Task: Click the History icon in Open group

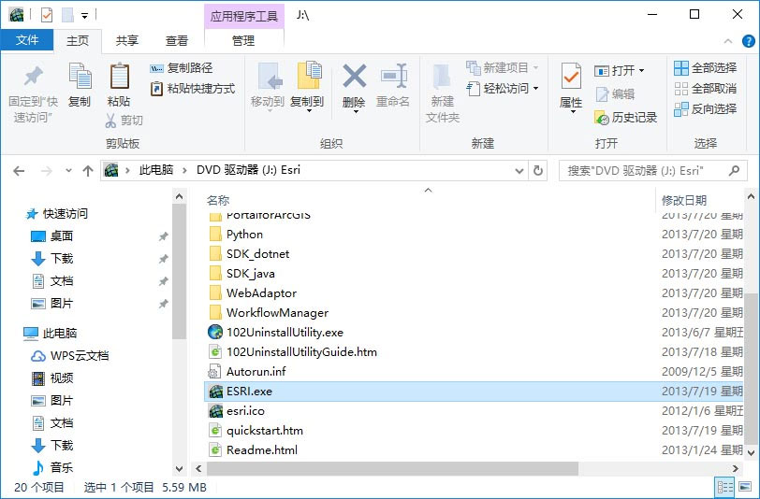Action: click(602, 118)
